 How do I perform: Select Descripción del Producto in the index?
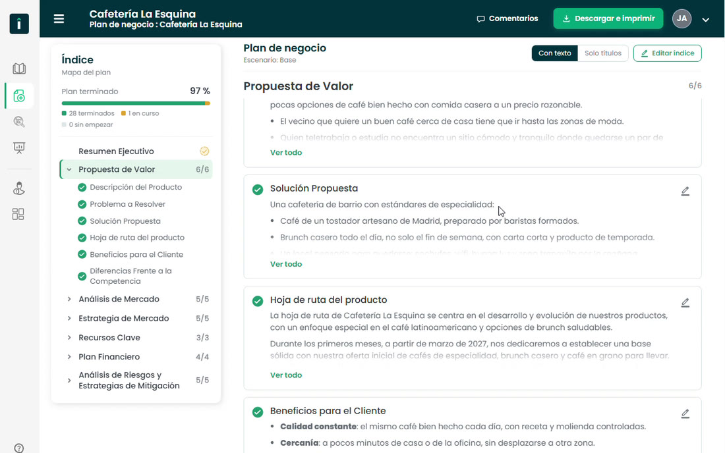click(136, 187)
